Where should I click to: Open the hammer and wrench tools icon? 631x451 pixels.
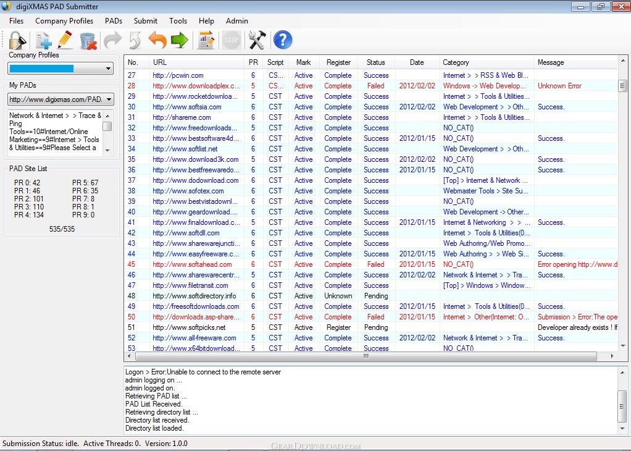pos(257,40)
